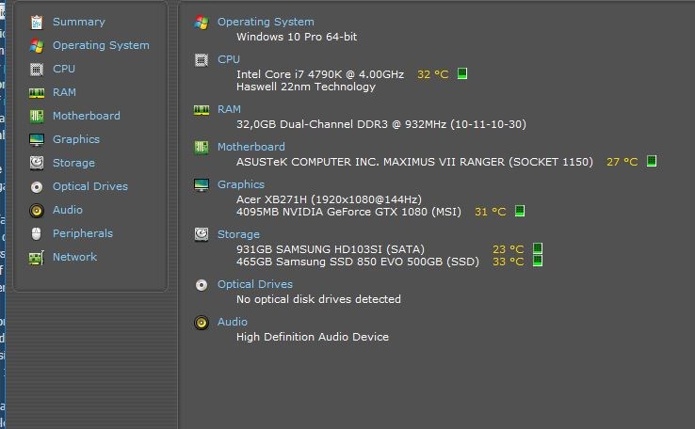Click 'Acer XB271H (1920x1080@144Hz)' text
695x429 pixels.
329,199
